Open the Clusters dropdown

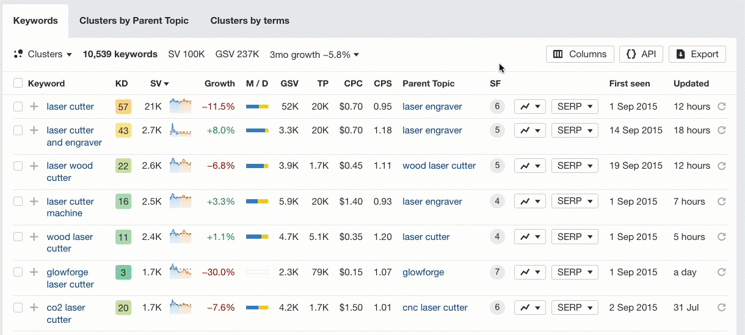tap(43, 54)
